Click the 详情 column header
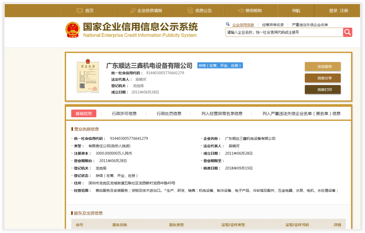 338,225
